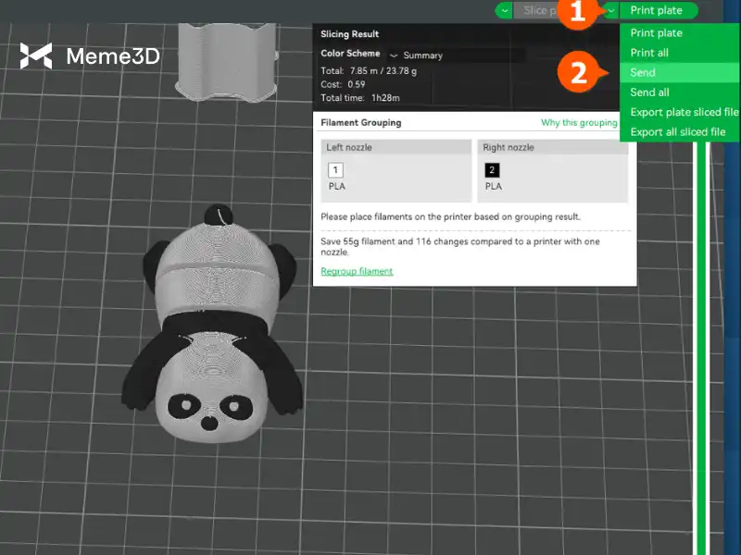The height and width of the screenshot is (555, 741).
Task: Open the Slice plate dropdown arrow
Action: 504,10
